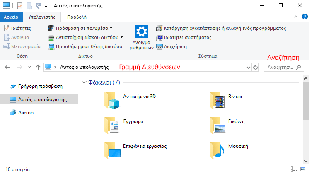
Task: Click the help question mark icon
Action: (x=305, y=17)
